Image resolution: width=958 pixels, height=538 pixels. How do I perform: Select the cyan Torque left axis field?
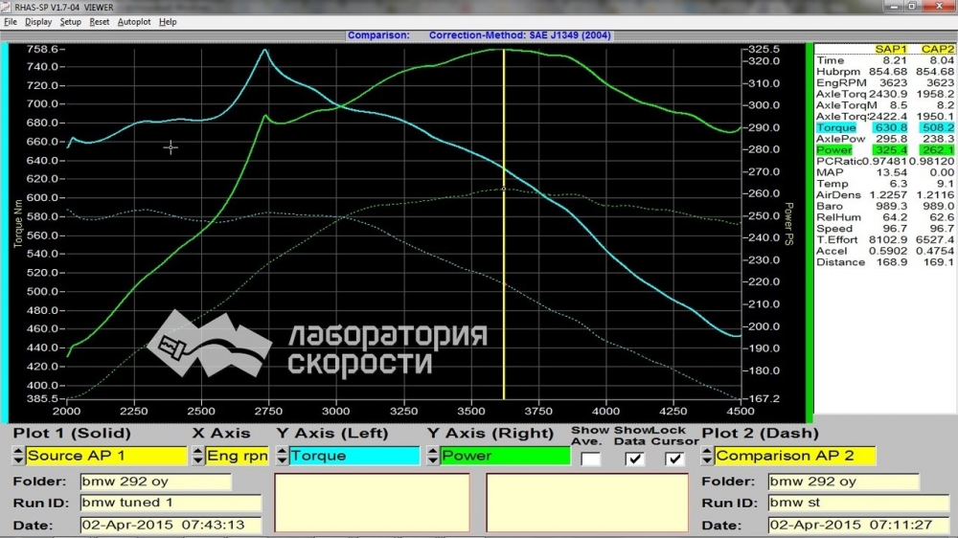click(354, 457)
